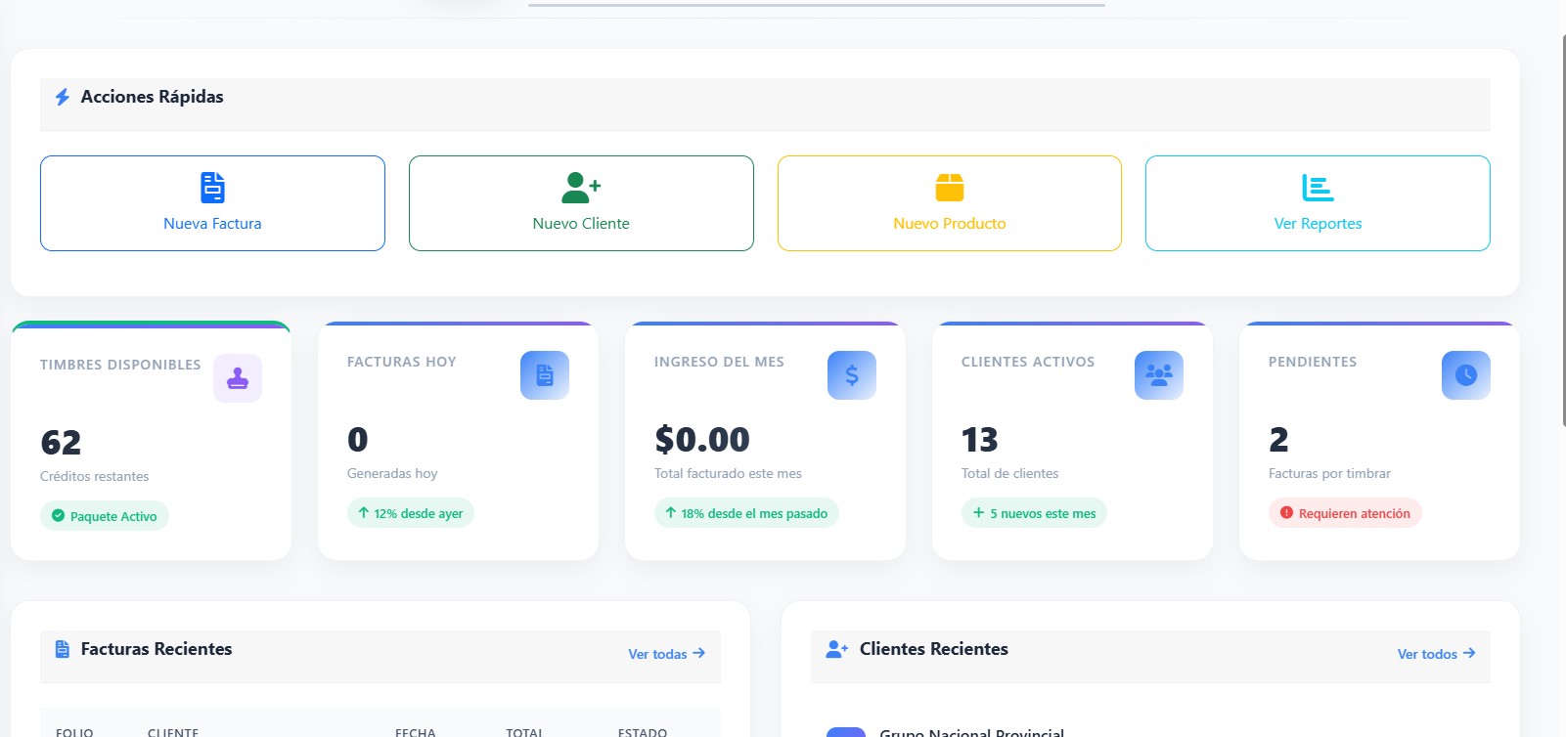Image resolution: width=1566 pixels, height=737 pixels.
Task: Click the Paquete Activo badge
Action: click(105, 516)
